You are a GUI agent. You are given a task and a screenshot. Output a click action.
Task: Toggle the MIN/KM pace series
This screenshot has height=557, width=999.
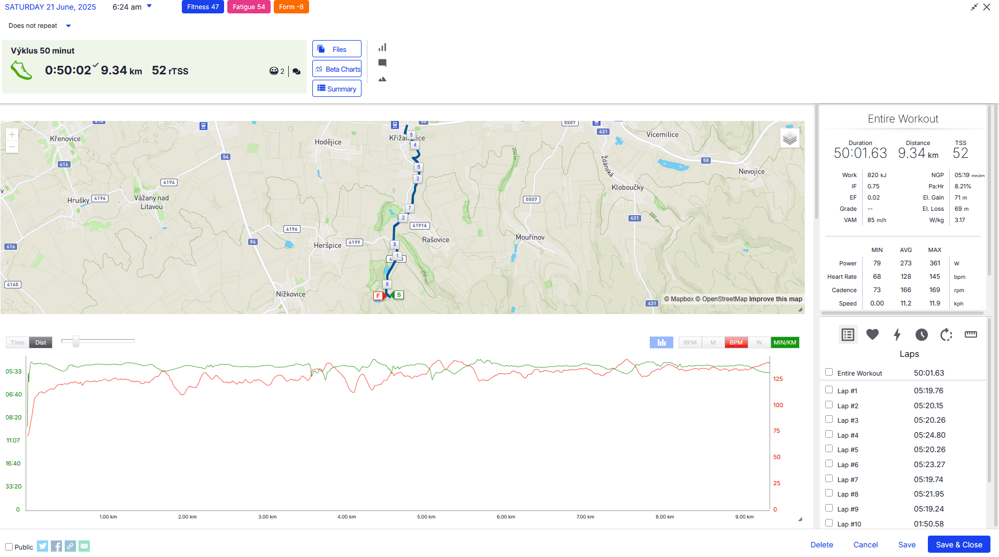pyautogui.click(x=785, y=342)
